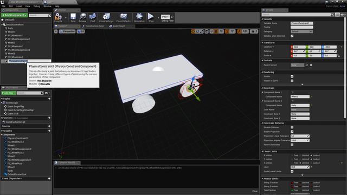Add a new Function with plus icon
The image size is (347, 195).
tap(49, 118)
